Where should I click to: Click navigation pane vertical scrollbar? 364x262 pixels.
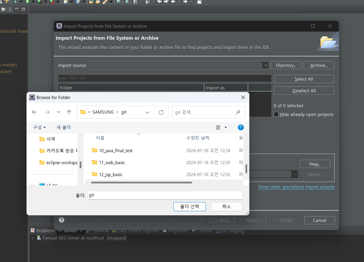coord(80,165)
